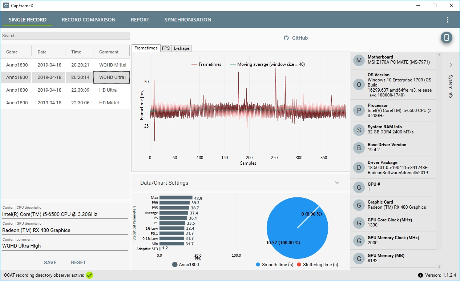
Task: Select the Frametimes chart tab
Action: click(146, 48)
